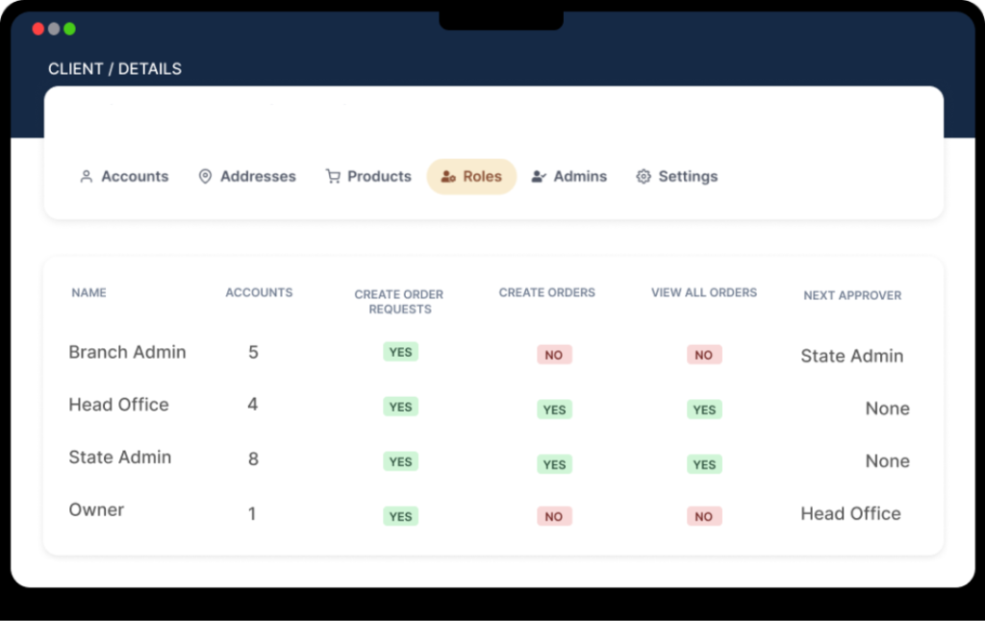The height and width of the screenshot is (621, 985).
Task: Switch to the Addresses tab
Action: pos(258,177)
